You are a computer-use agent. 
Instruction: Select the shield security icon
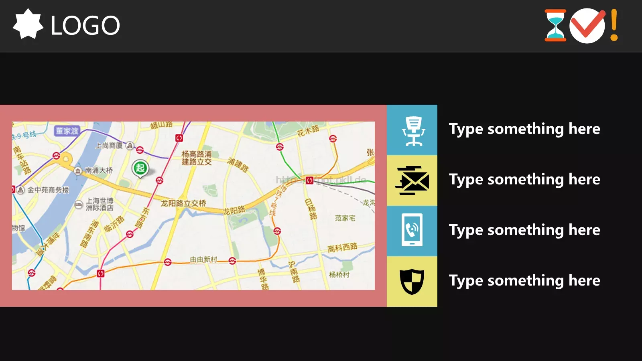[412, 282]
